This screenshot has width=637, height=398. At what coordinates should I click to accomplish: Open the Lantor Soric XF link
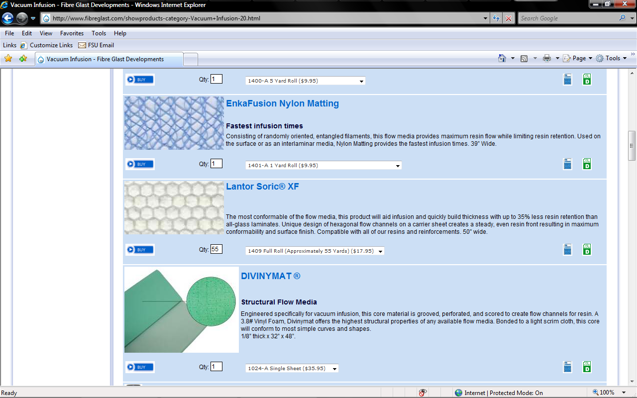(x=262, y=187)
